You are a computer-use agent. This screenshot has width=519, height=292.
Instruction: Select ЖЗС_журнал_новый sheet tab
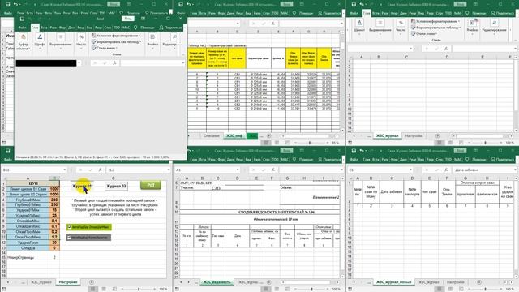(x=393, y=282)
